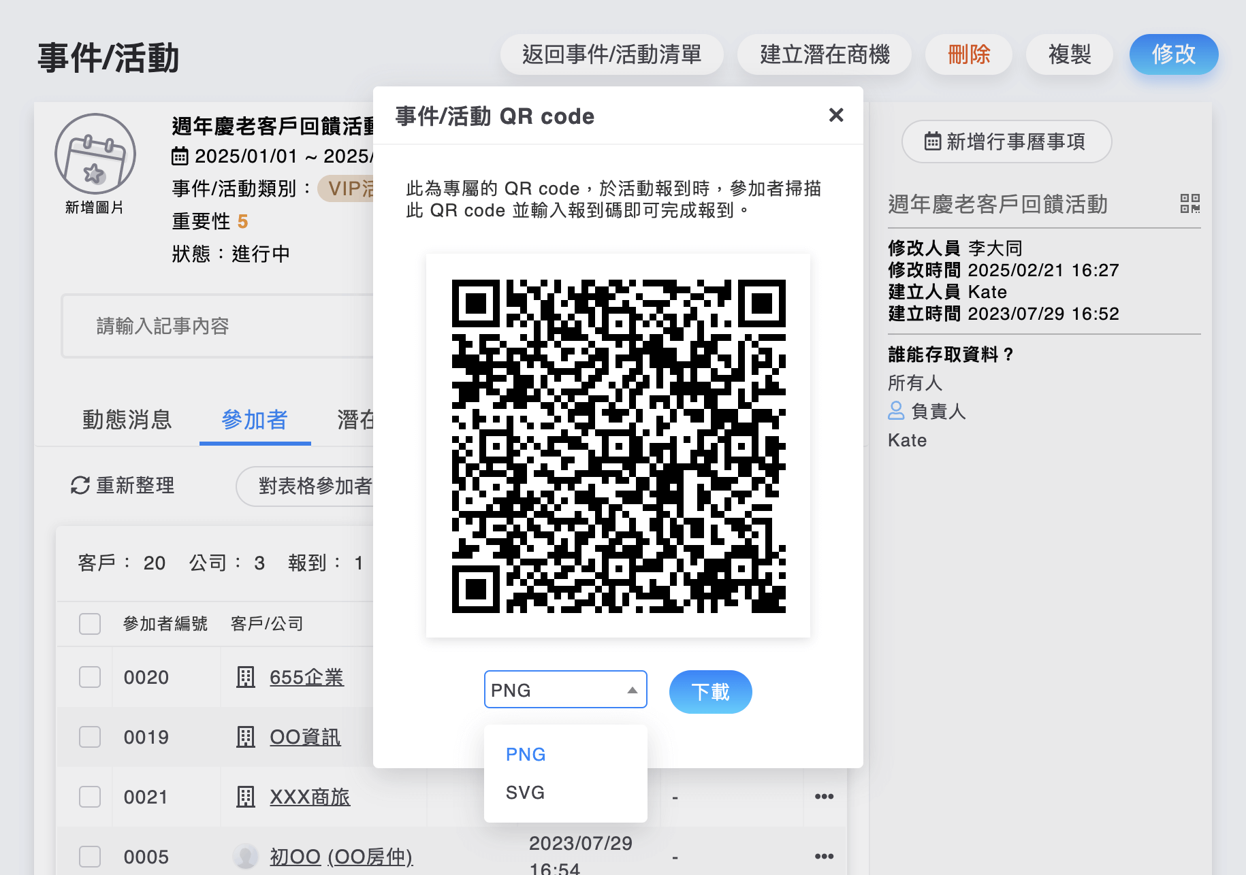
Task: Click 新增圖片 label under event icon
Action: 95,208
